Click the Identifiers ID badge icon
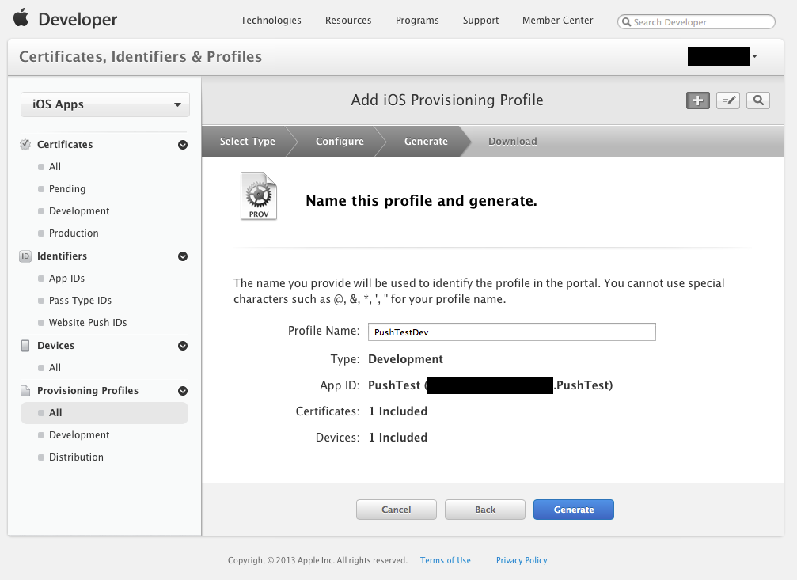The height and width of the screenshot is (580, 797). click(x=25, y=256)
